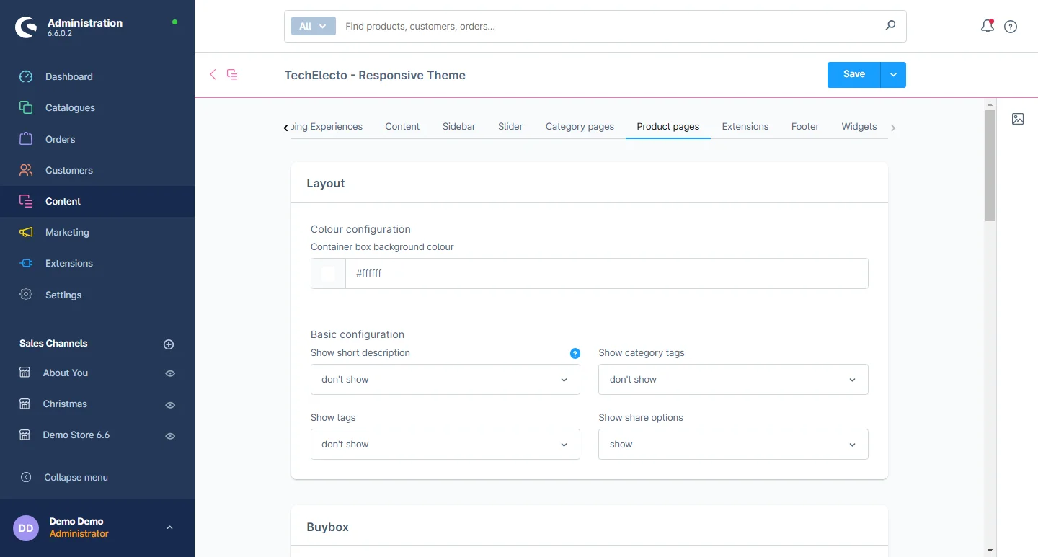Click the search input field
The width and height of the screenshot is (1038, 557).
point(605,26)
